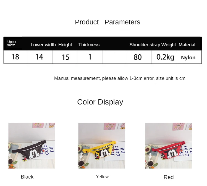Click the Black color label

(x=27, y=177)
